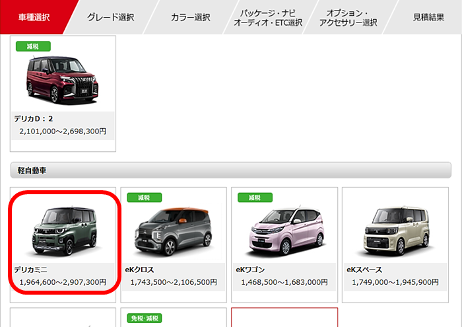Open the グレード選択 tab

tap(110, 17)
